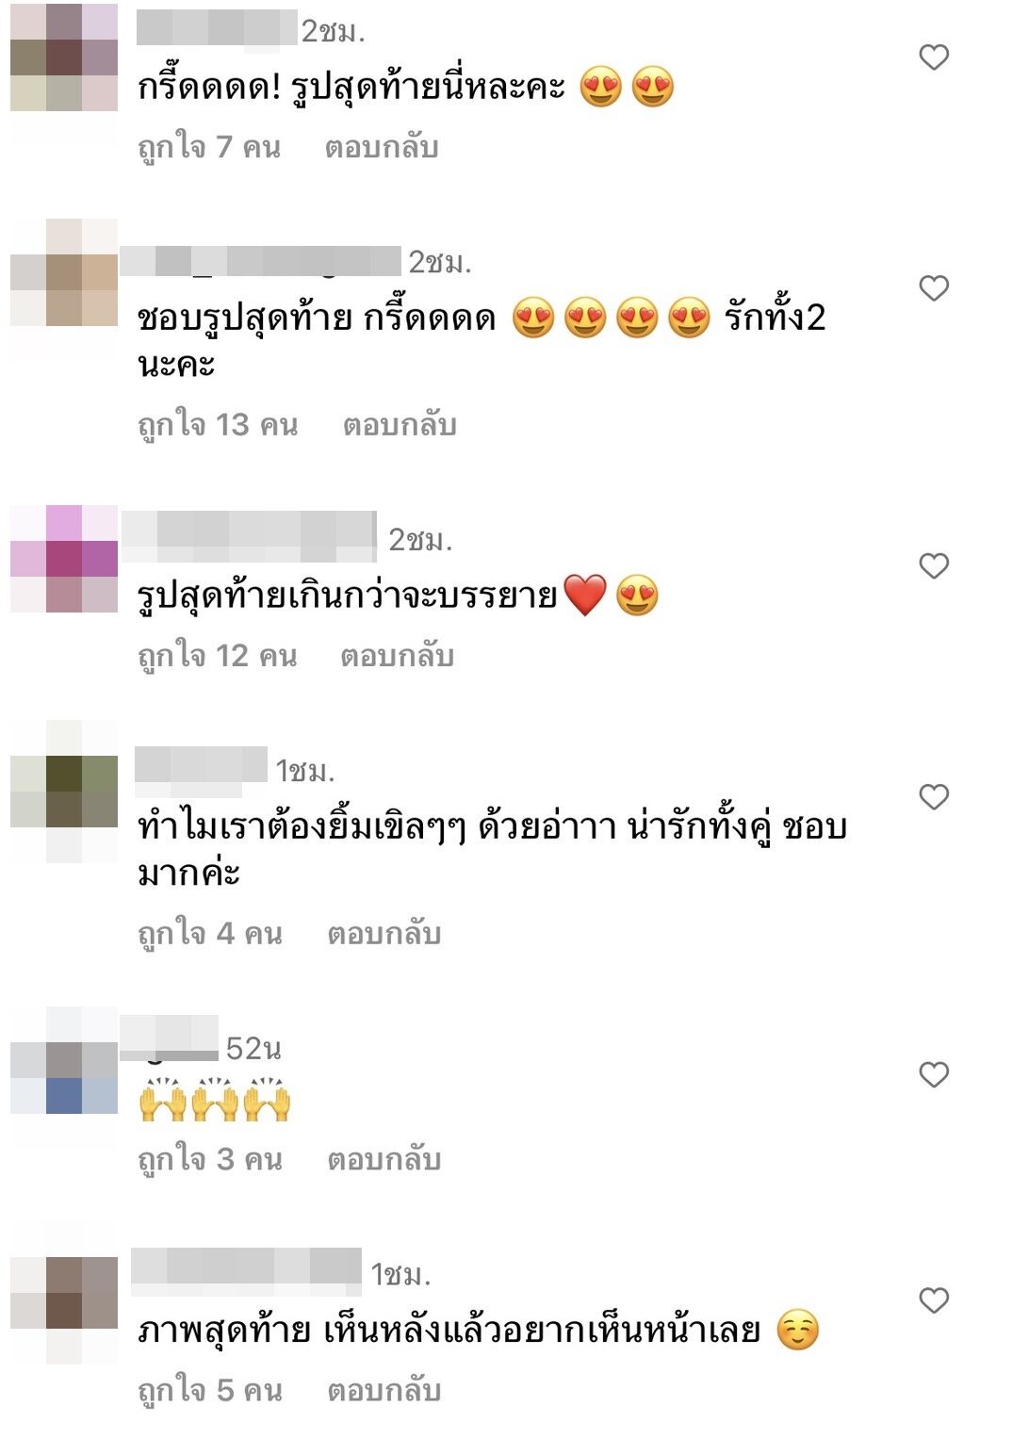Image resolution: width=1012 pixels, height=1438 pixels.
Task: Heart the 'ภาพสุดท้าย เห็นหลังแล้ว' comment
Action: pyautogui.click(x=933, y=1301)
